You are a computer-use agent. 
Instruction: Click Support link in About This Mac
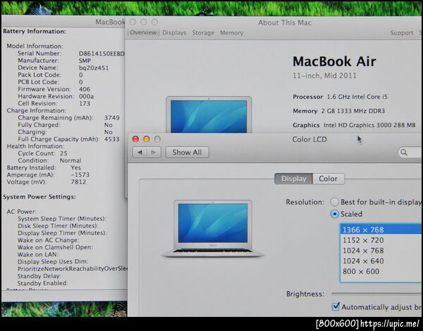coord(402,32)
